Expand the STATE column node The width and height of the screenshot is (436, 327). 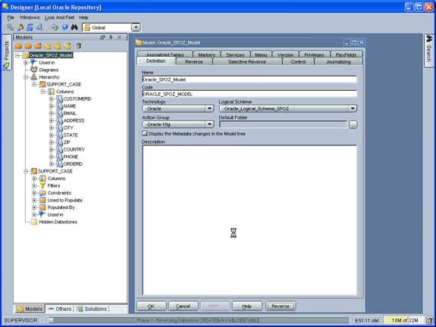[52, 135]
